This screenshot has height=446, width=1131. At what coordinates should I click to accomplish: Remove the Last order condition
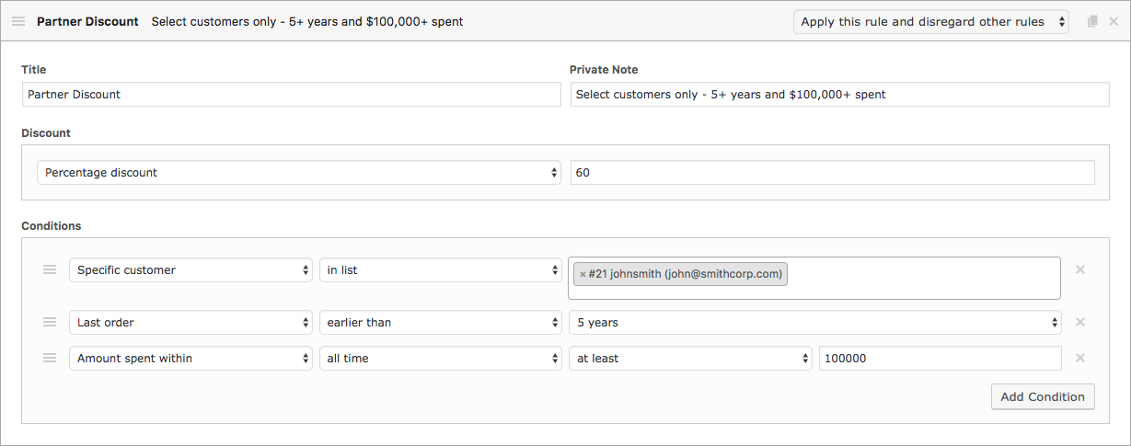tap(1080, 322)
